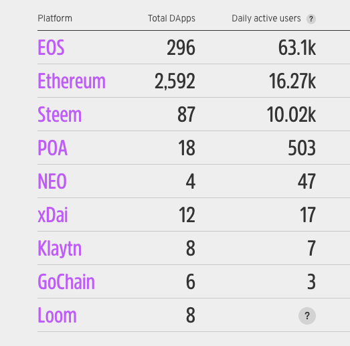Viewport: 350px width, 346px height.
Task: Open the POA platform link
Action: (x=52, y=148)
